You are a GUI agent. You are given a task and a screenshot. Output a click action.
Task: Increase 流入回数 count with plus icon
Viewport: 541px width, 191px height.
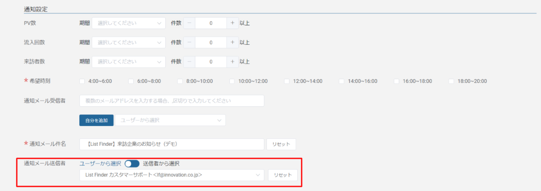[x=232, y=42]
